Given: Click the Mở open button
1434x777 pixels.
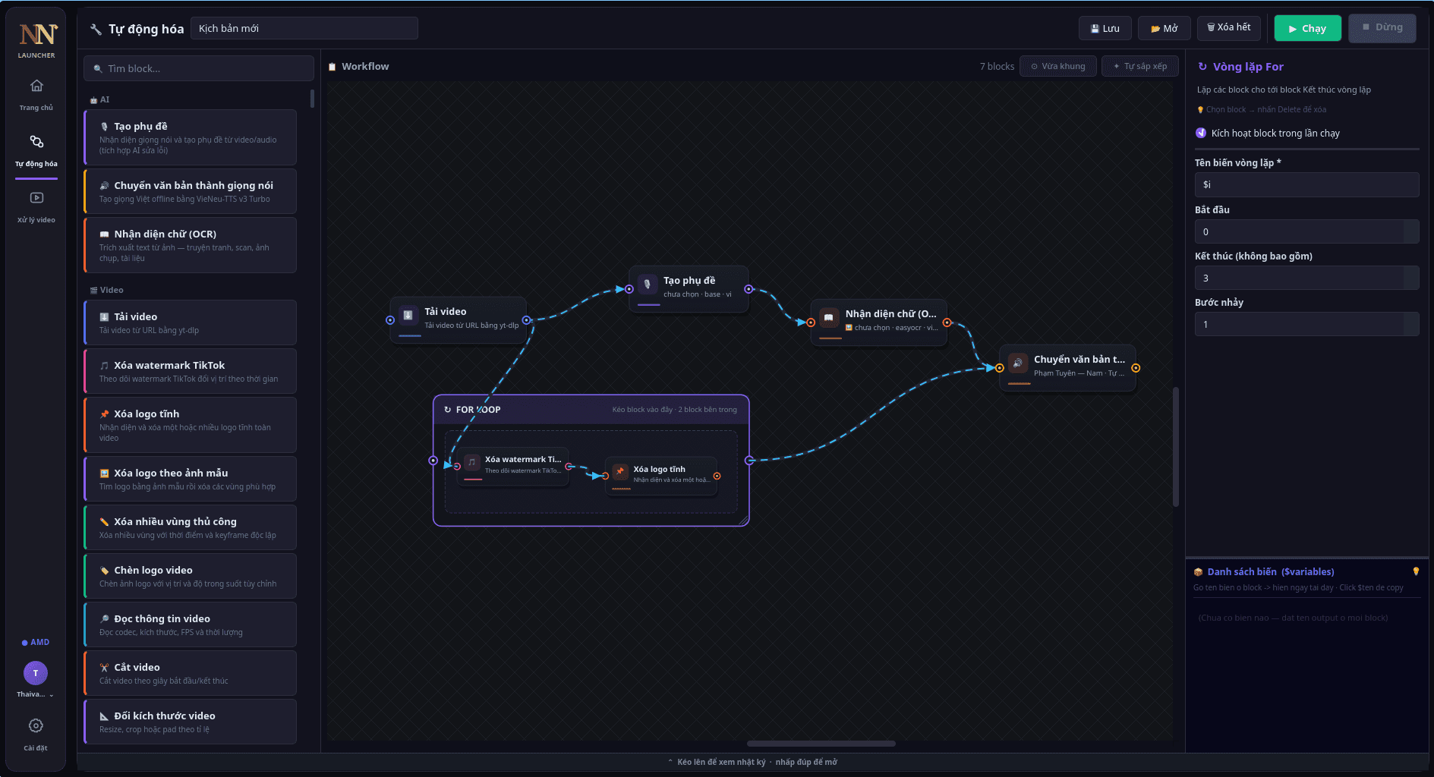Looking at the screenshot, I should [x=1165, y=28].
